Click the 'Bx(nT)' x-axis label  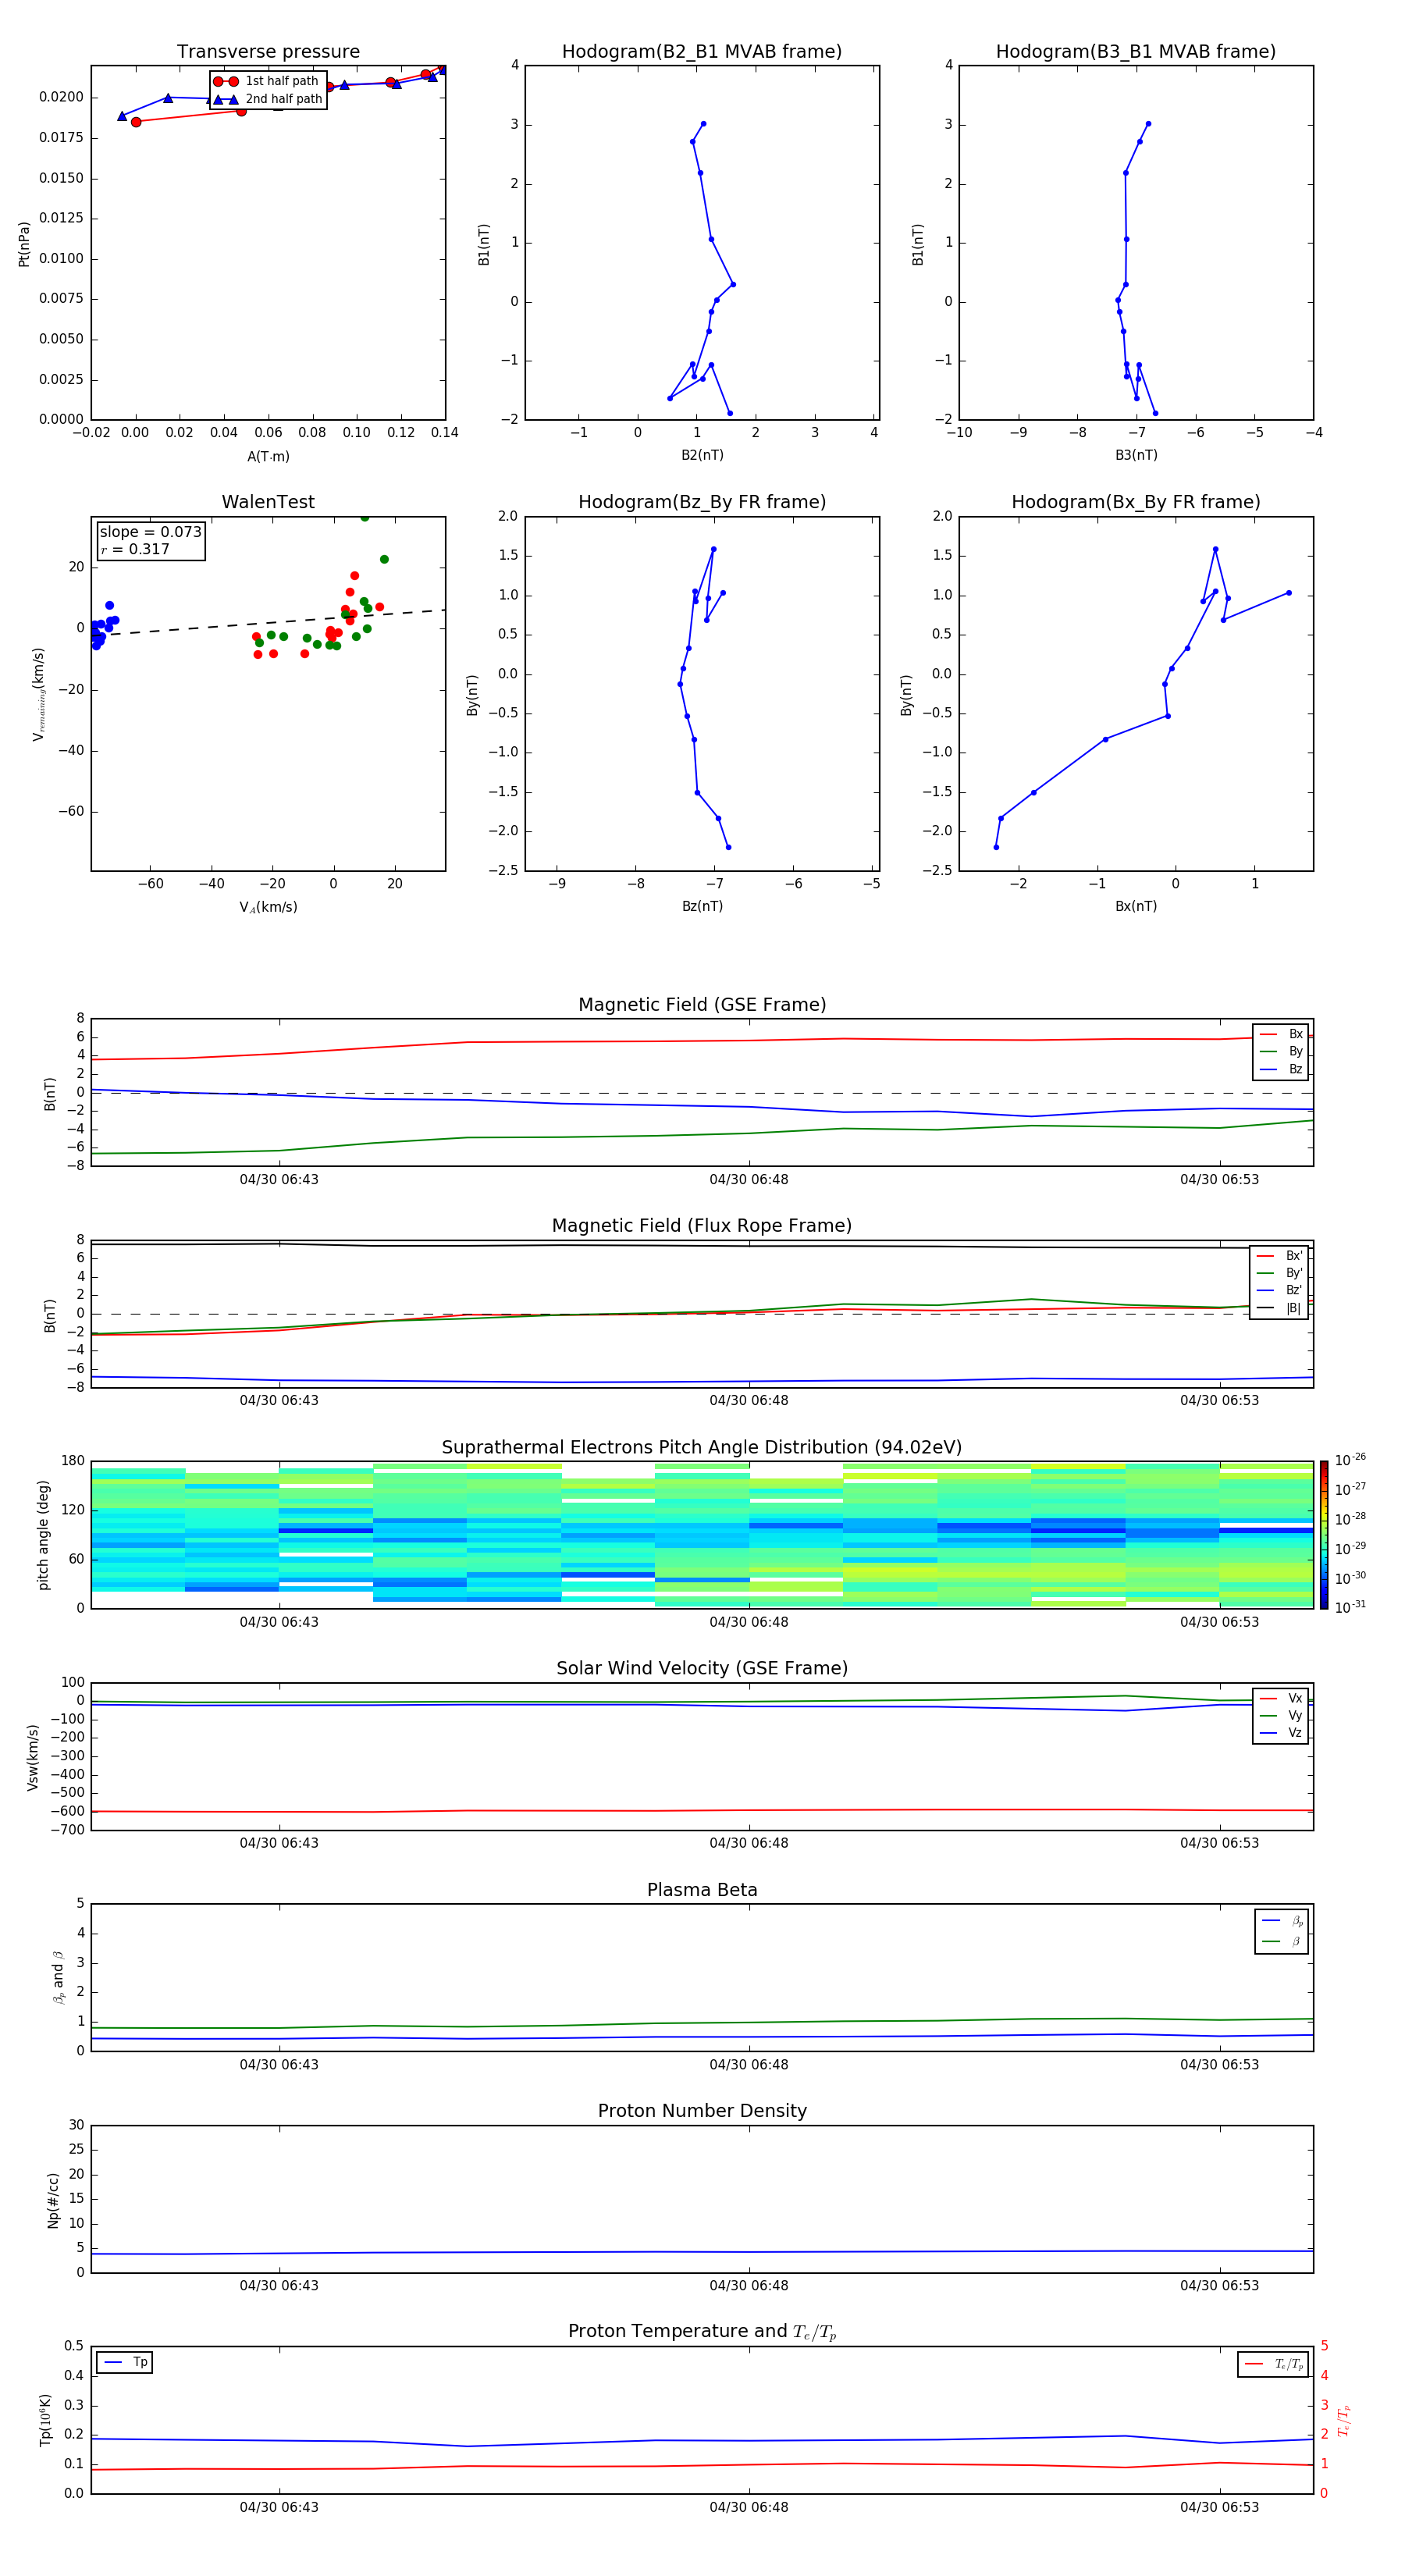pyautogui.click(x=1136, y=906)
